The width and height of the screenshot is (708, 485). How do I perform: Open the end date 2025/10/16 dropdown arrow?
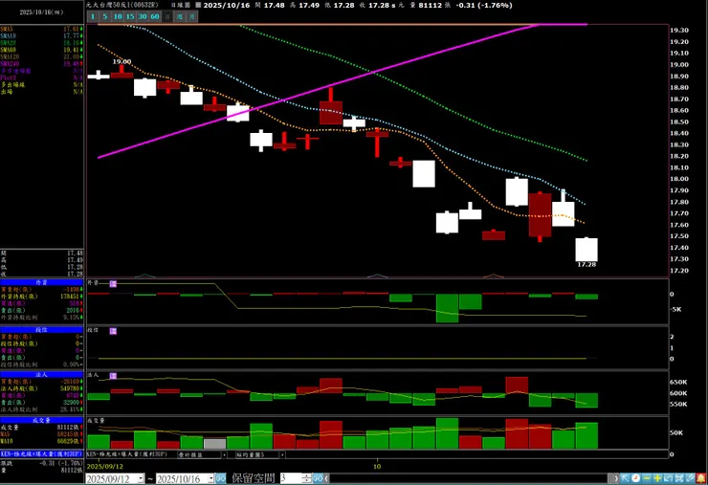(x=210, y=478)
